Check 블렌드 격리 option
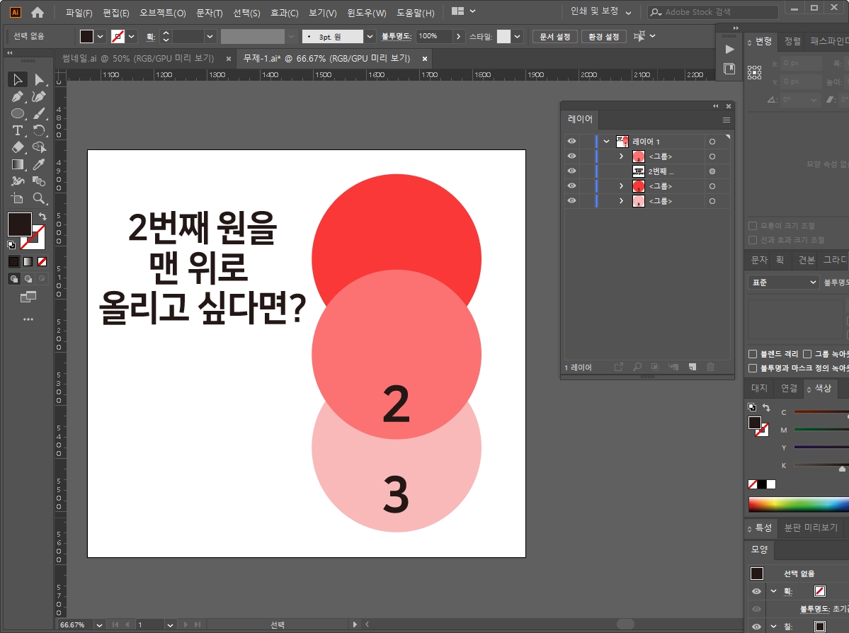849x633 pixels. coord(753,354)
